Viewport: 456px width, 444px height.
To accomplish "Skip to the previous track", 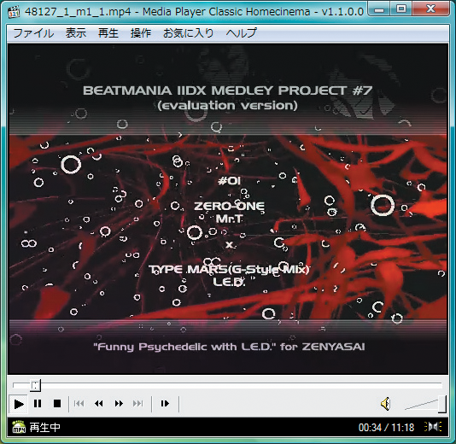I will [79, 404].
